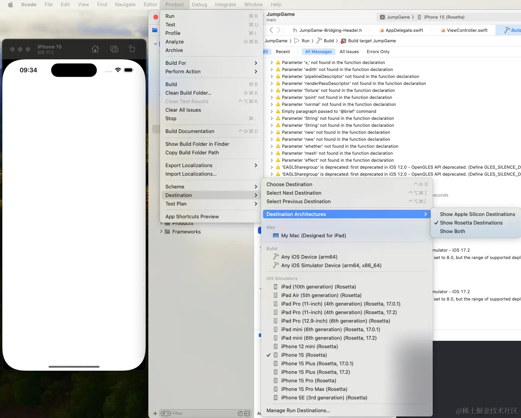This screenshot has height=418, width=521.
Task: Choose Select Next Destination
Action: pos(347,193)
